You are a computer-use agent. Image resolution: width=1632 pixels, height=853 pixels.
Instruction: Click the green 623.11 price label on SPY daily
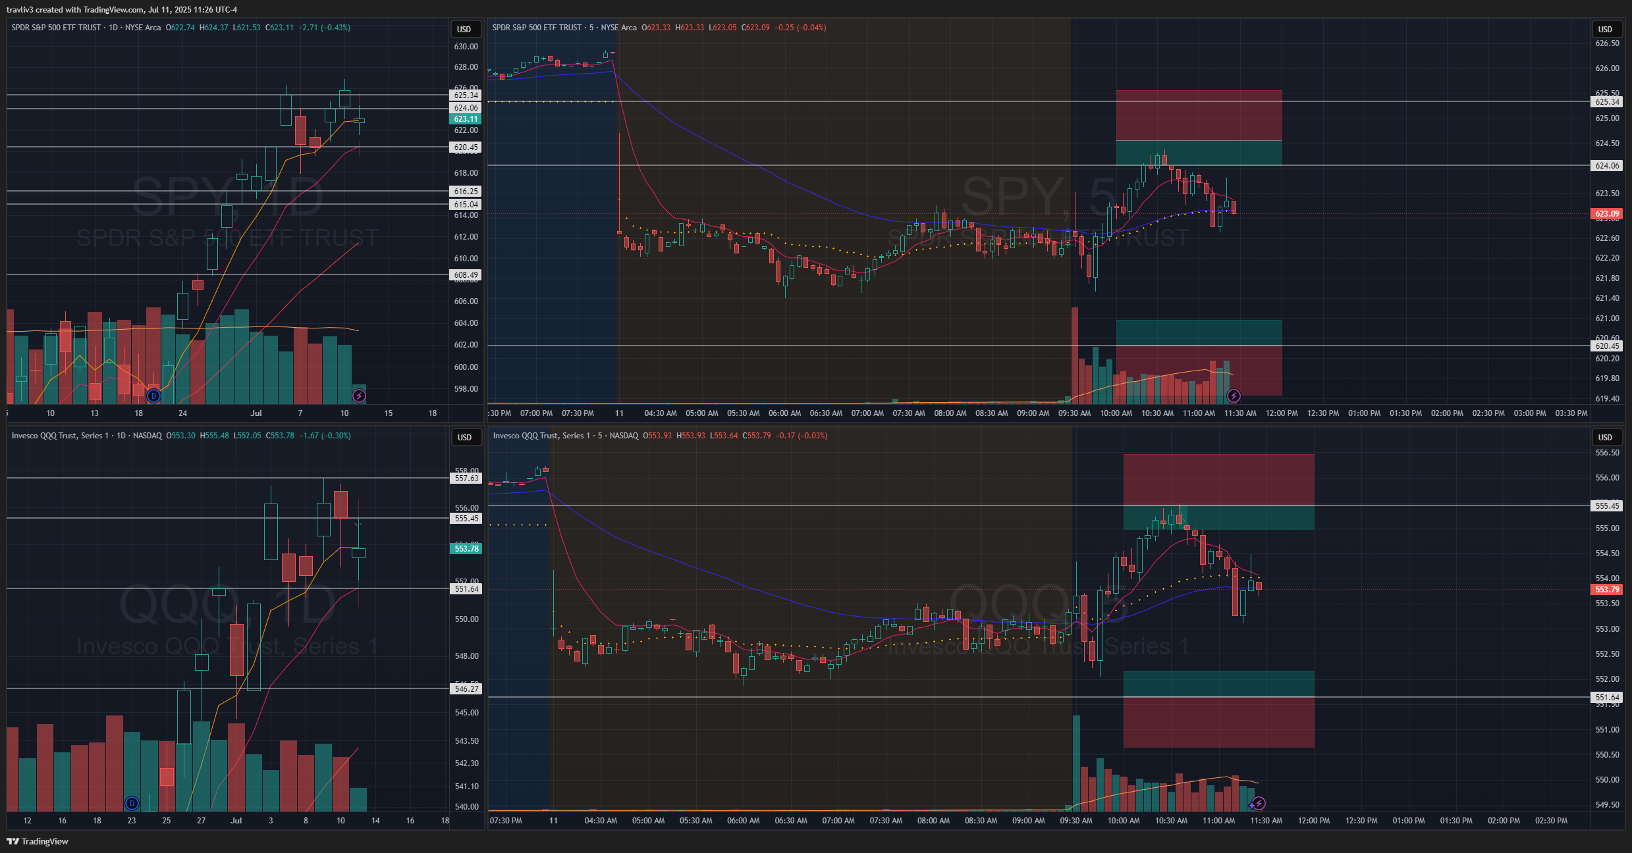466,119
